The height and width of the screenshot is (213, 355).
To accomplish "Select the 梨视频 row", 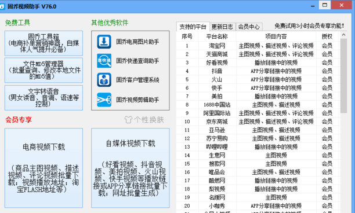I will pos(258,189).
